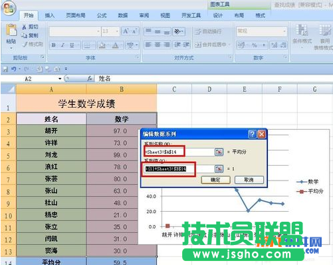
Task: Open the font size dropdown showing 13
Action: click(x=117, y=31)
